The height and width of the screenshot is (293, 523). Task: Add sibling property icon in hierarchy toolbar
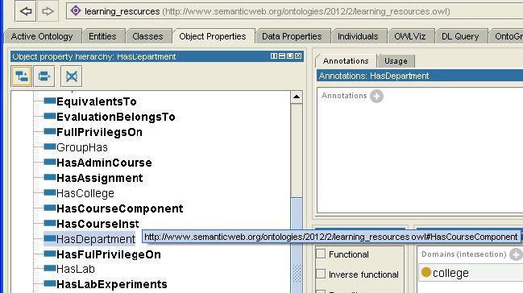point(44,76)
